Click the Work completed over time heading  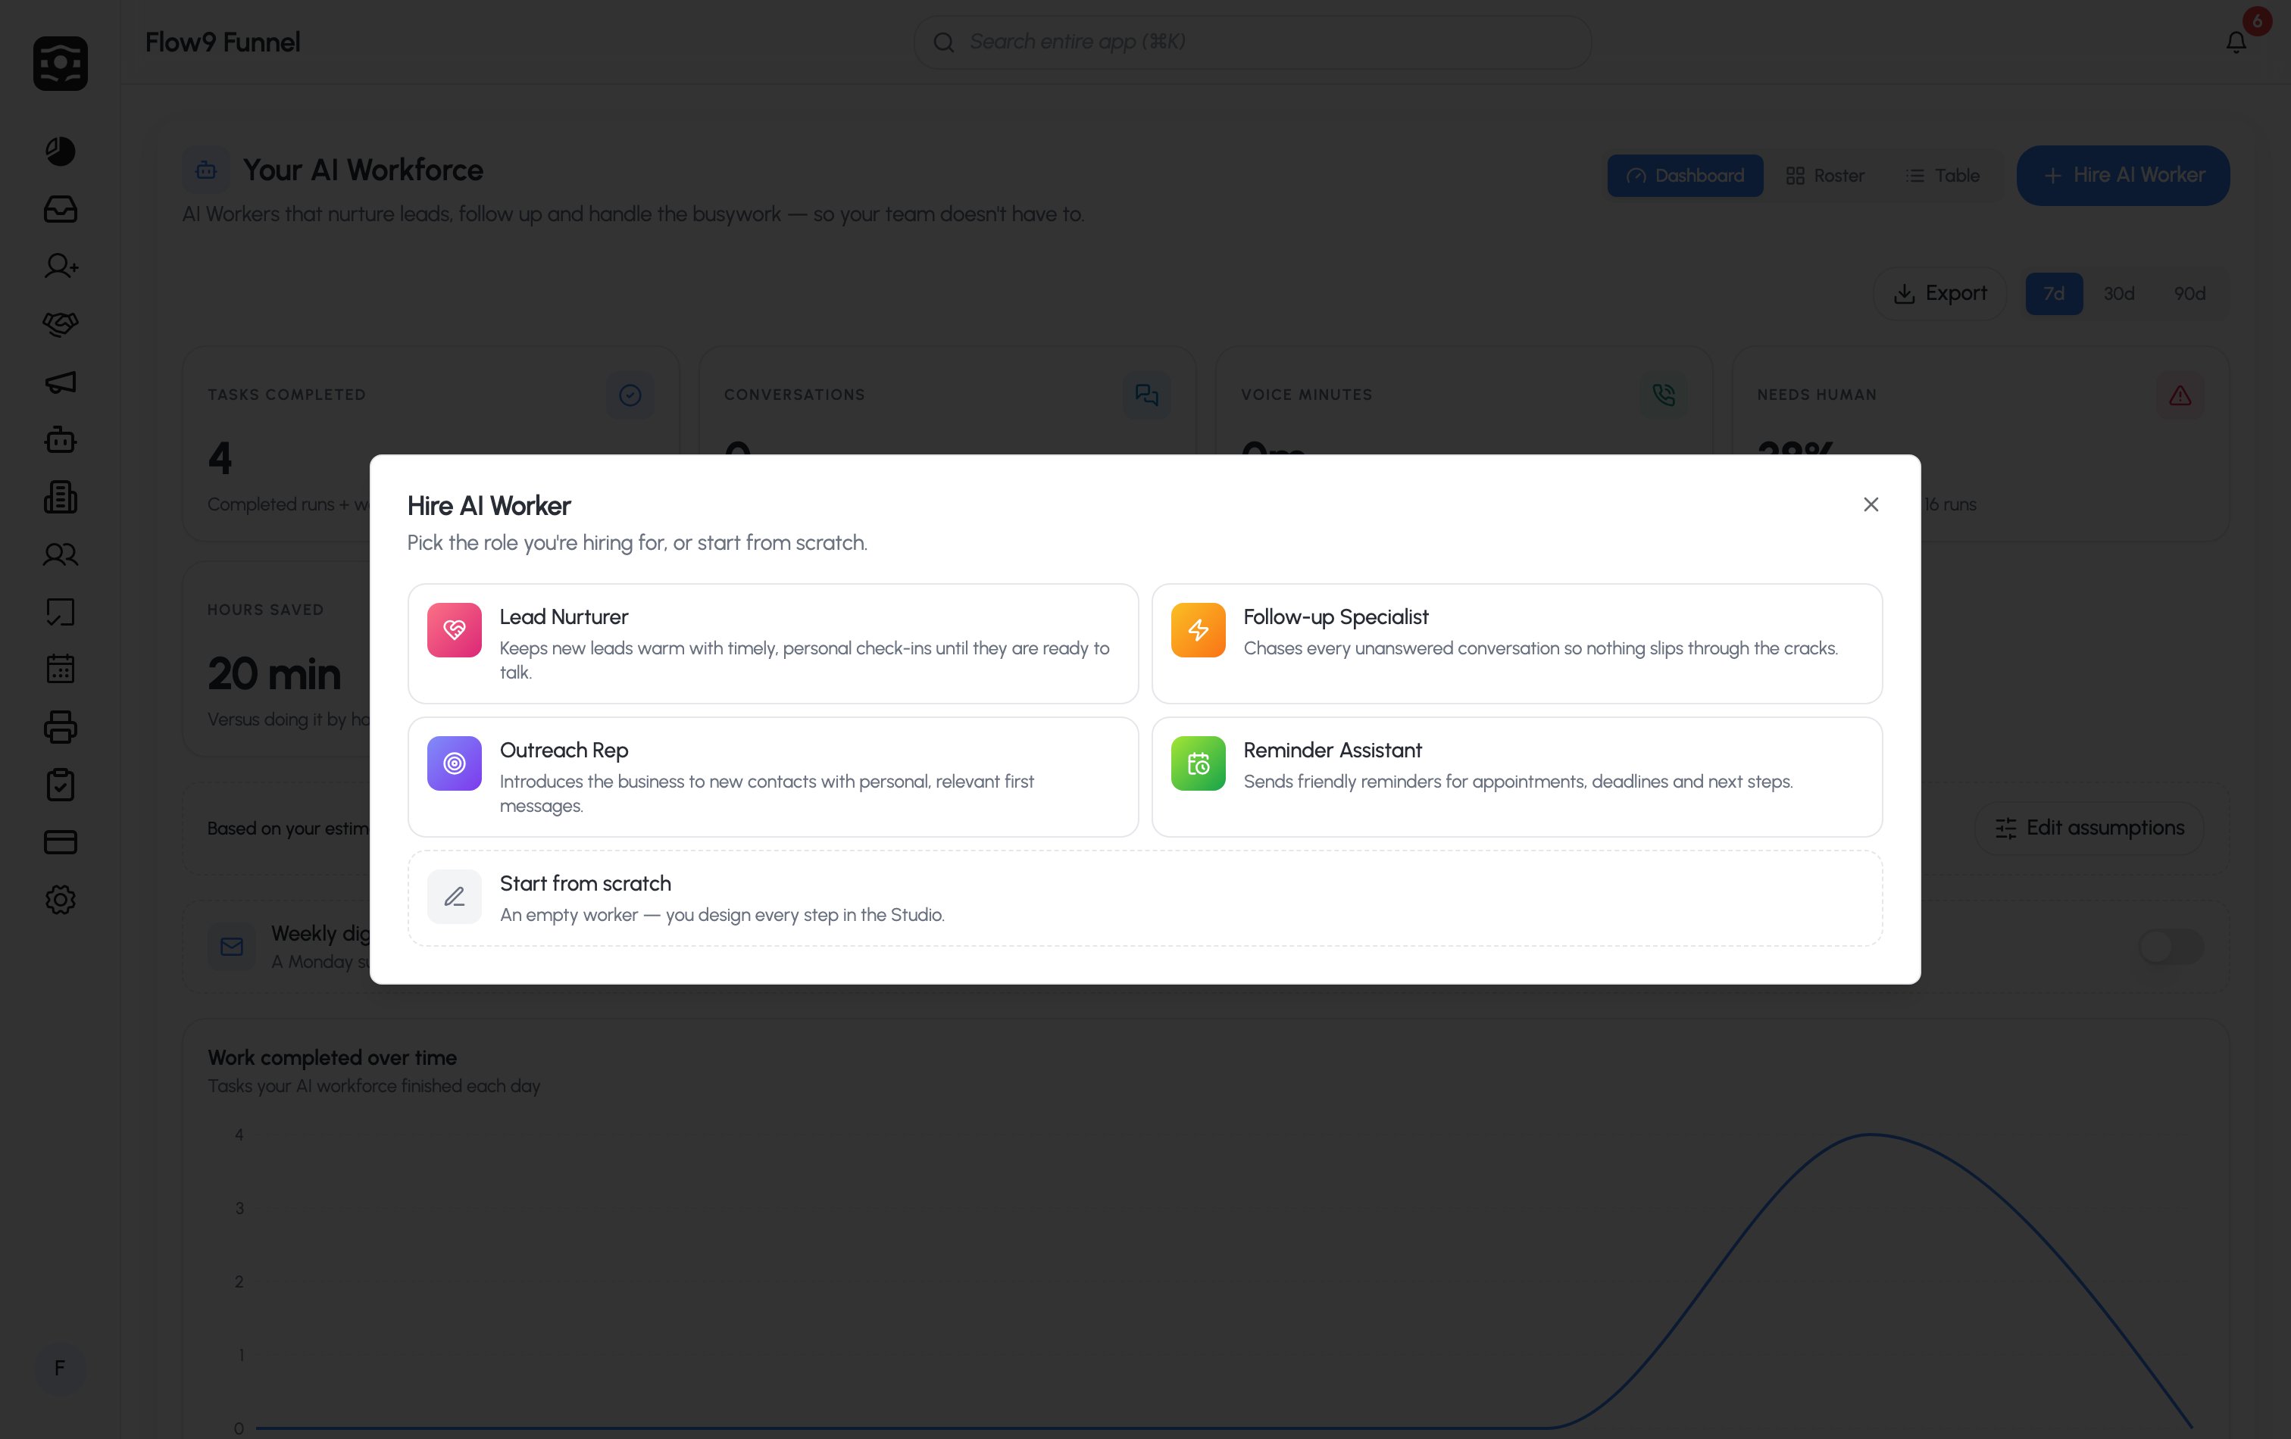tap(332, 1057)
